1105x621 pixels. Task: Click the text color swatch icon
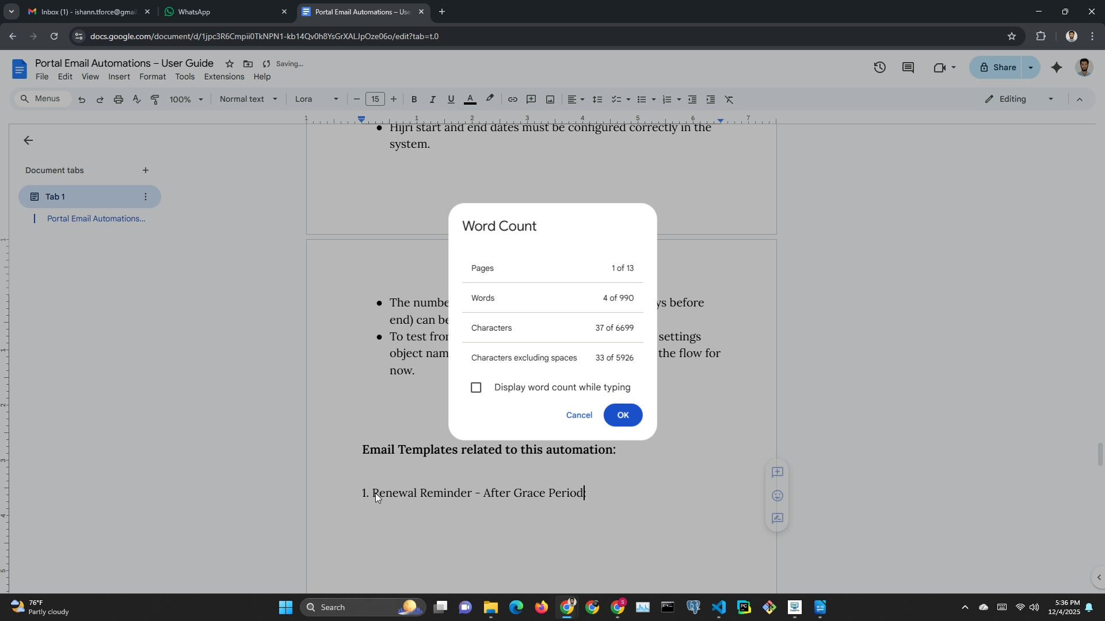[470, 99]
